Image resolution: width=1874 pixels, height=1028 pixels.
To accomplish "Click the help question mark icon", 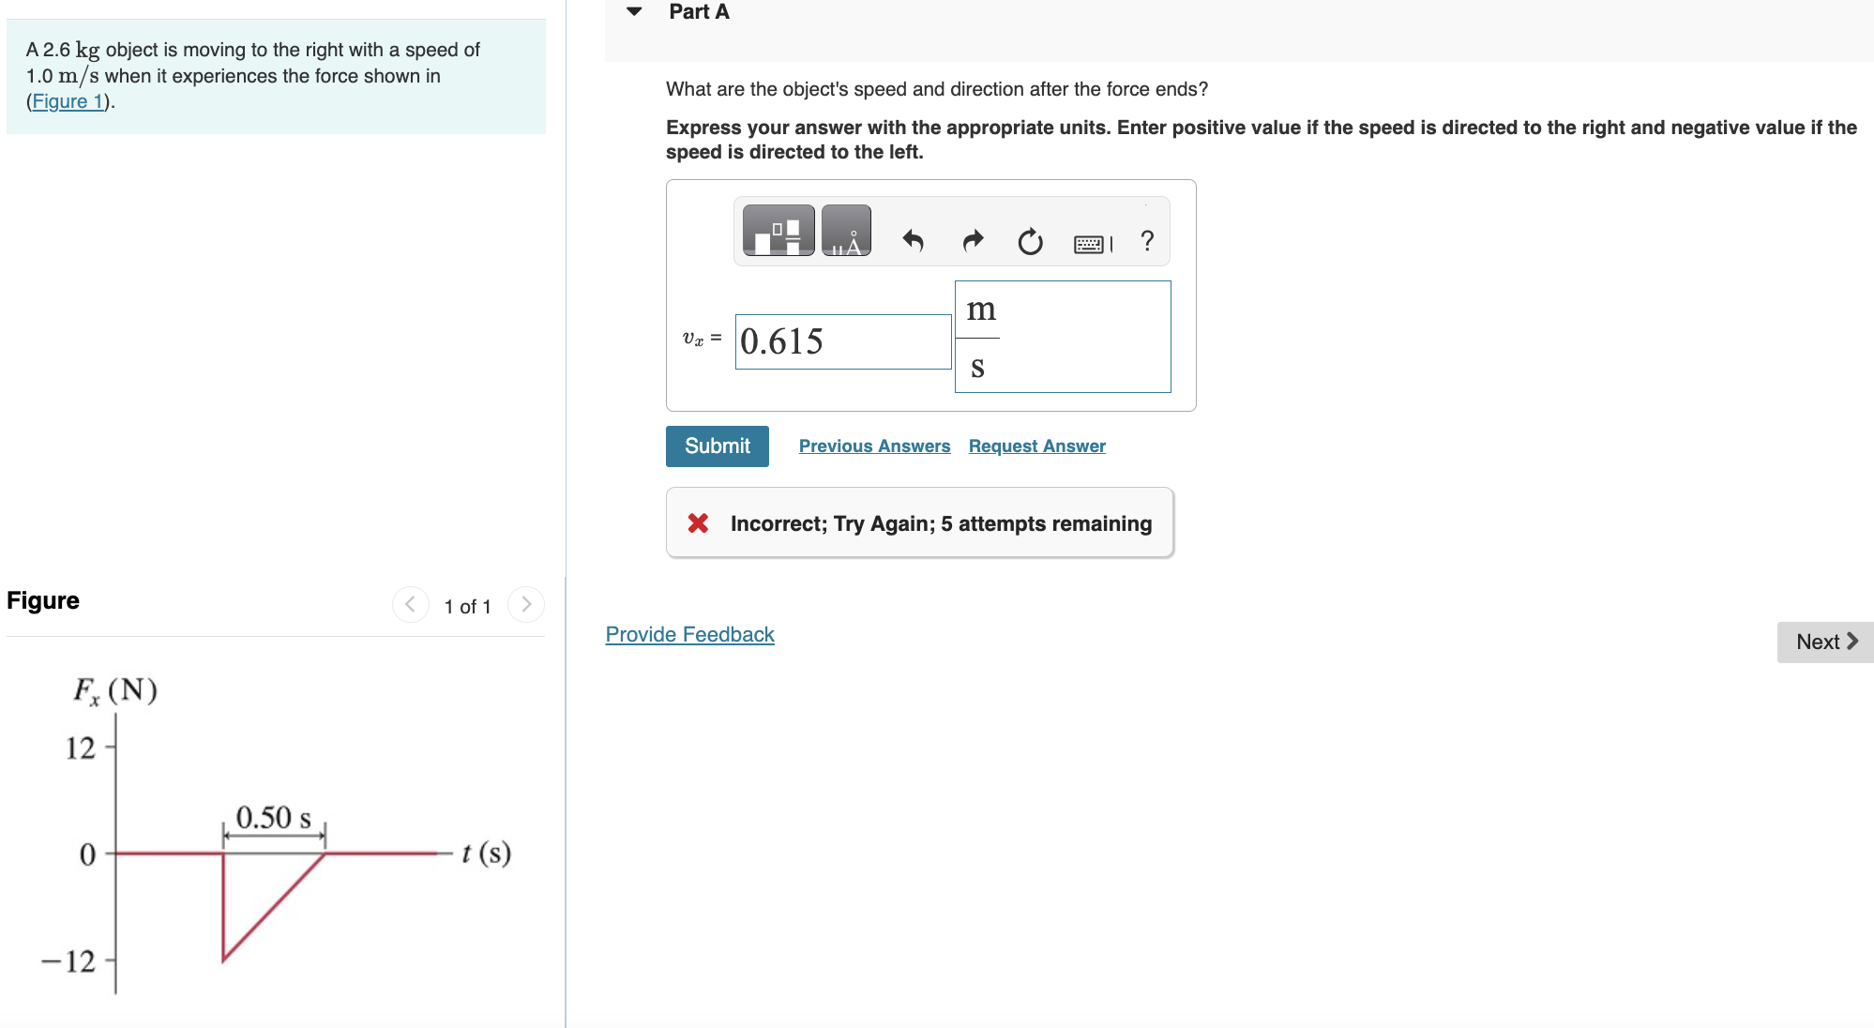I will tap(1146, 241).
